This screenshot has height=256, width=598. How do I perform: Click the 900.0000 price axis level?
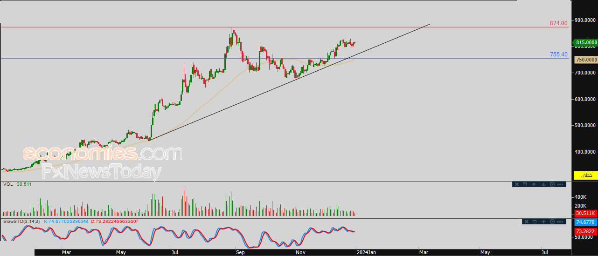click(586, 20)
